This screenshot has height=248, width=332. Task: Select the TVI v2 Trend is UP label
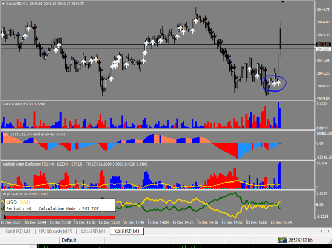pos(34,134)
